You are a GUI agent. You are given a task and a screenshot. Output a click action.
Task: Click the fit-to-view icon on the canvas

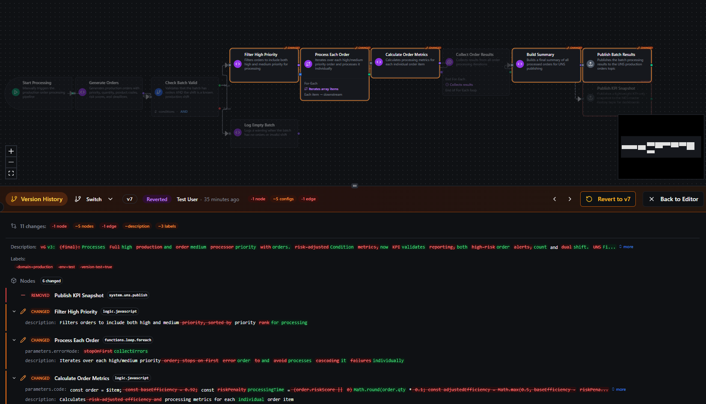click(11, 173)
